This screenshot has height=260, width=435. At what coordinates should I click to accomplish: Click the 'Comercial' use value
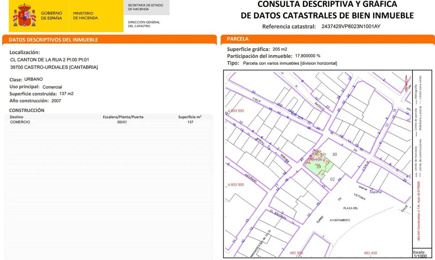52,87
